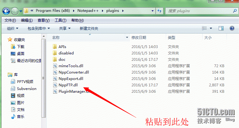This screenshot has width=239, height=128.
Task: Expand arrow after Notepad++ breadcrumb
Action: tap(102, 11)
